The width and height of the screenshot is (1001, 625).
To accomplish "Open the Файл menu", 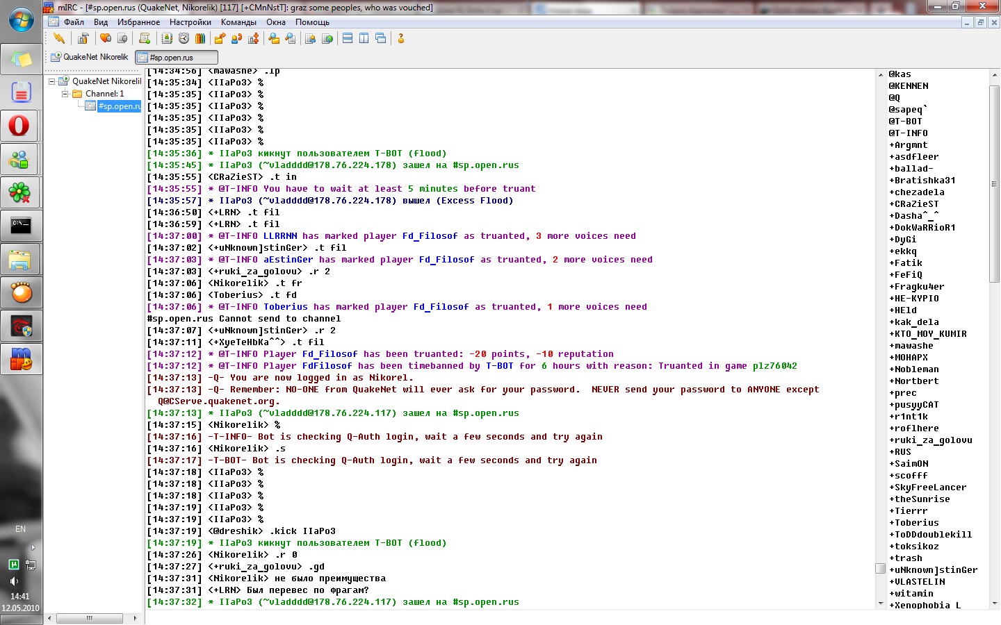I will pyautogui.click(x=74, y=22).
